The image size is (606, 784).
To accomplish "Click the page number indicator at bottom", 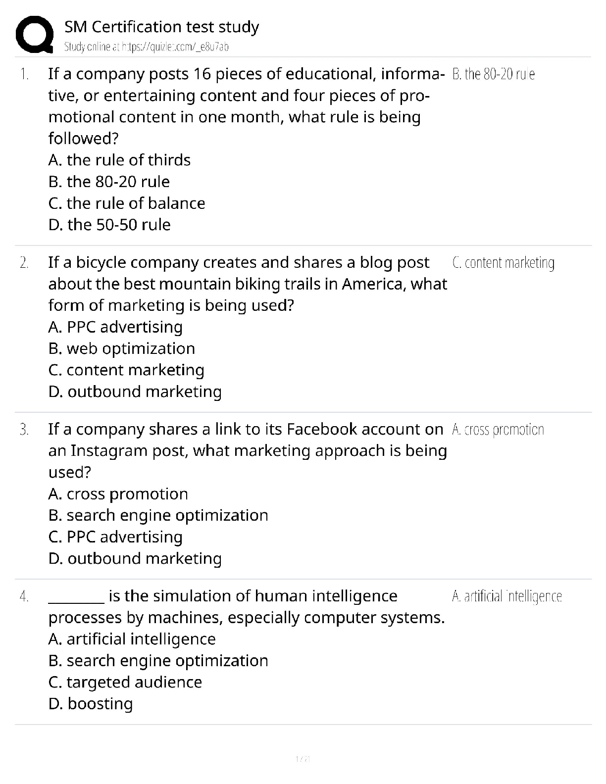I will click(x=303, y=759).
